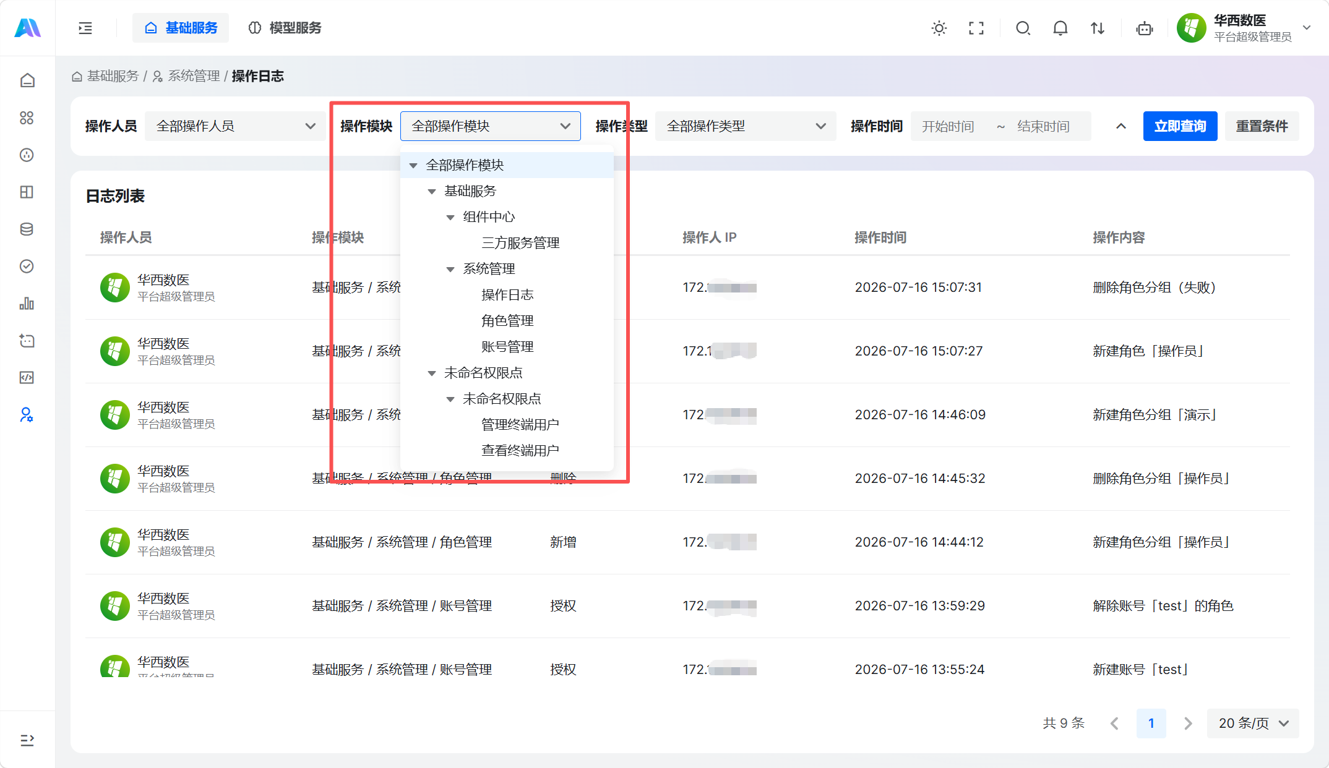Open sidebar icon below the bar chart
Image resolution: width=1329 pixels, height=768 pixels.
pos(27,340)
